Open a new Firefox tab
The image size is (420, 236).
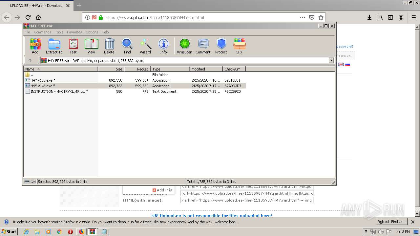tap(79, 5)
